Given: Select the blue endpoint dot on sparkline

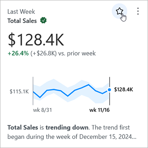Looking at the screenshot, I should click(x=109, y=90).
